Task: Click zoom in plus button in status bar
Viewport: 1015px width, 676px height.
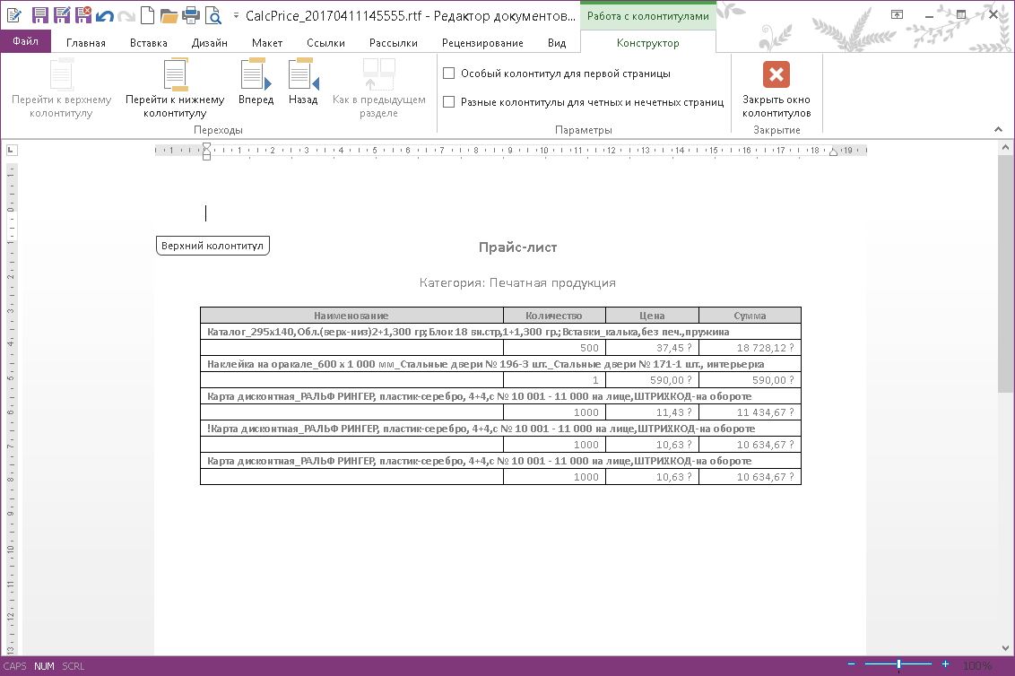Action: 945,664
